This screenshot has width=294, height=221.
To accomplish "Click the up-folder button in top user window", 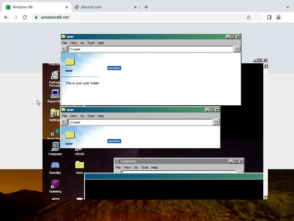I will pyautogui.click(x=64, y=49).
